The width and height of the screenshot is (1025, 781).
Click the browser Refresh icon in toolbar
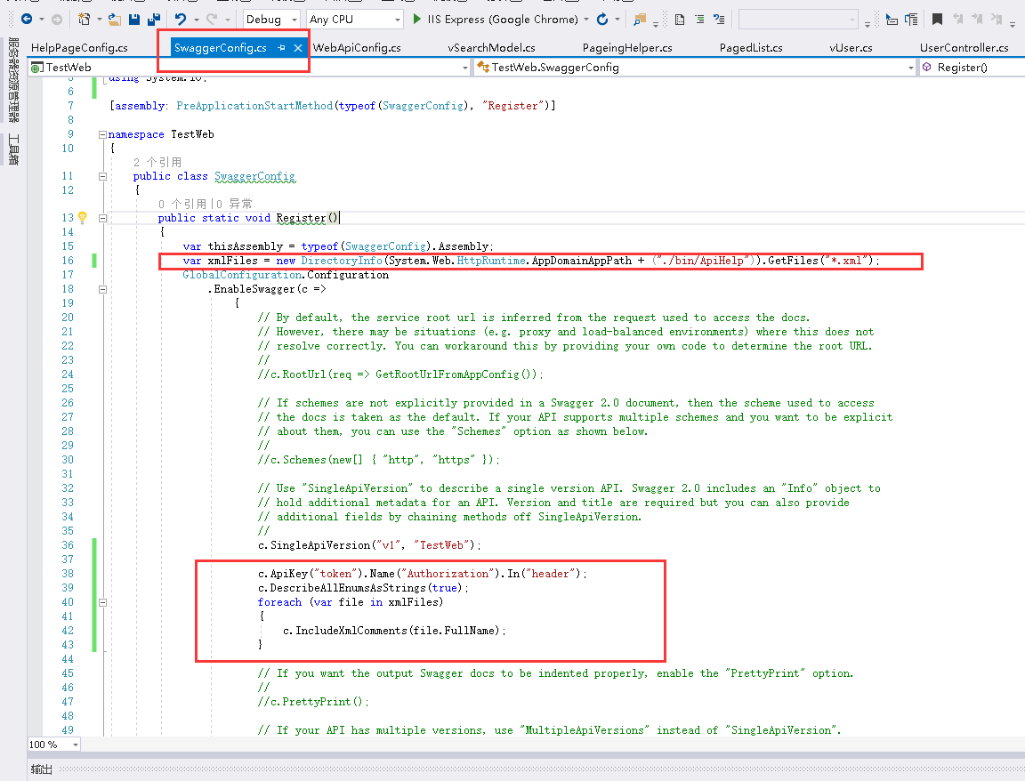click(602, 19)
